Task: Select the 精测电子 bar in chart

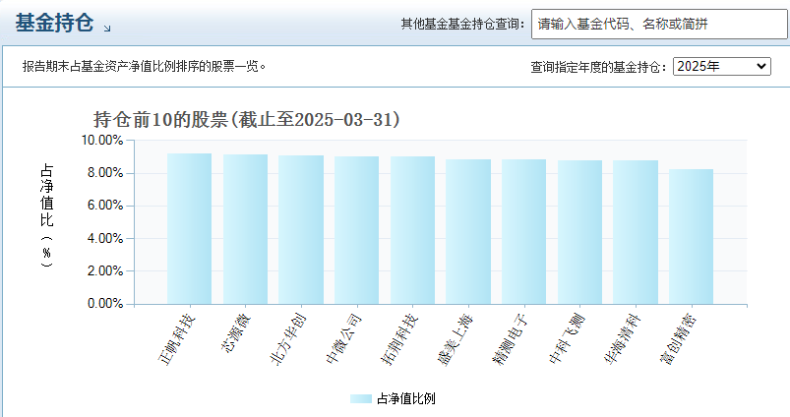Action: (524, 232)
